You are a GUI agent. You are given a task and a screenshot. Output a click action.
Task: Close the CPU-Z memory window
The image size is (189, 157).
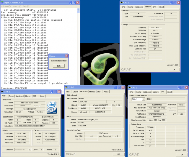point(178,3)
